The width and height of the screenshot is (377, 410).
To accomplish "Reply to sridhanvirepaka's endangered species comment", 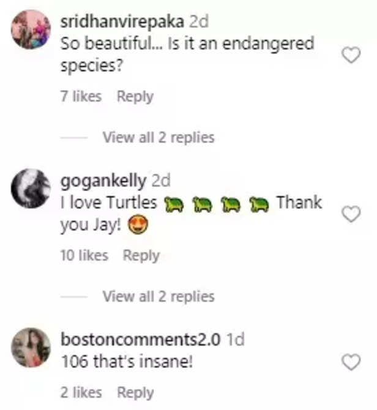I will 135,96.
